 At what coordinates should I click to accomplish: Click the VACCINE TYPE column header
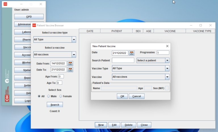202,31
